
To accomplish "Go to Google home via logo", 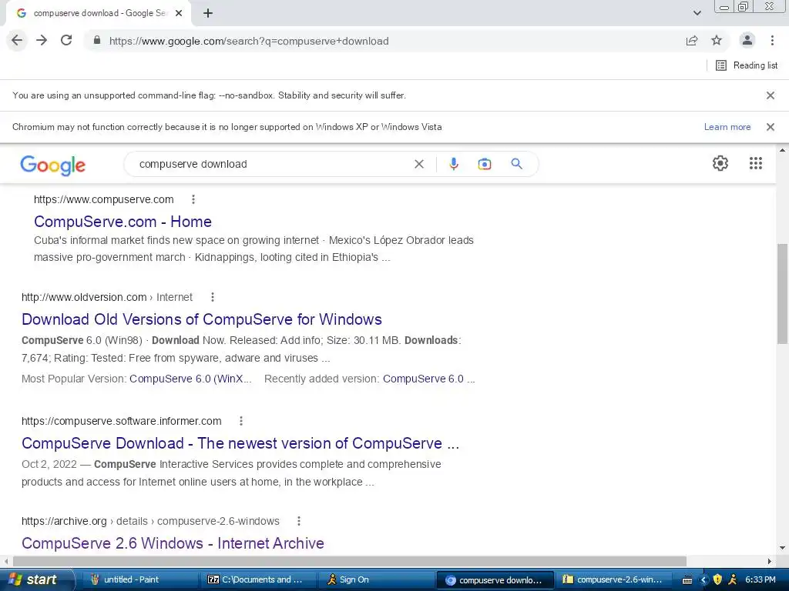I will [x=53, y=165].
